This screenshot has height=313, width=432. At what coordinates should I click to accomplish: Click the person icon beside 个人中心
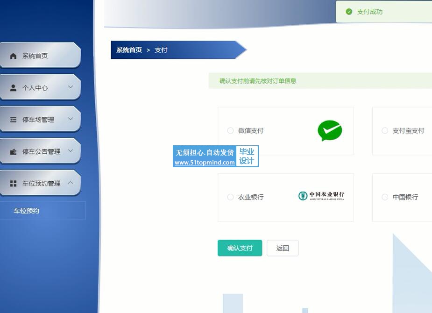pos(13,88)
